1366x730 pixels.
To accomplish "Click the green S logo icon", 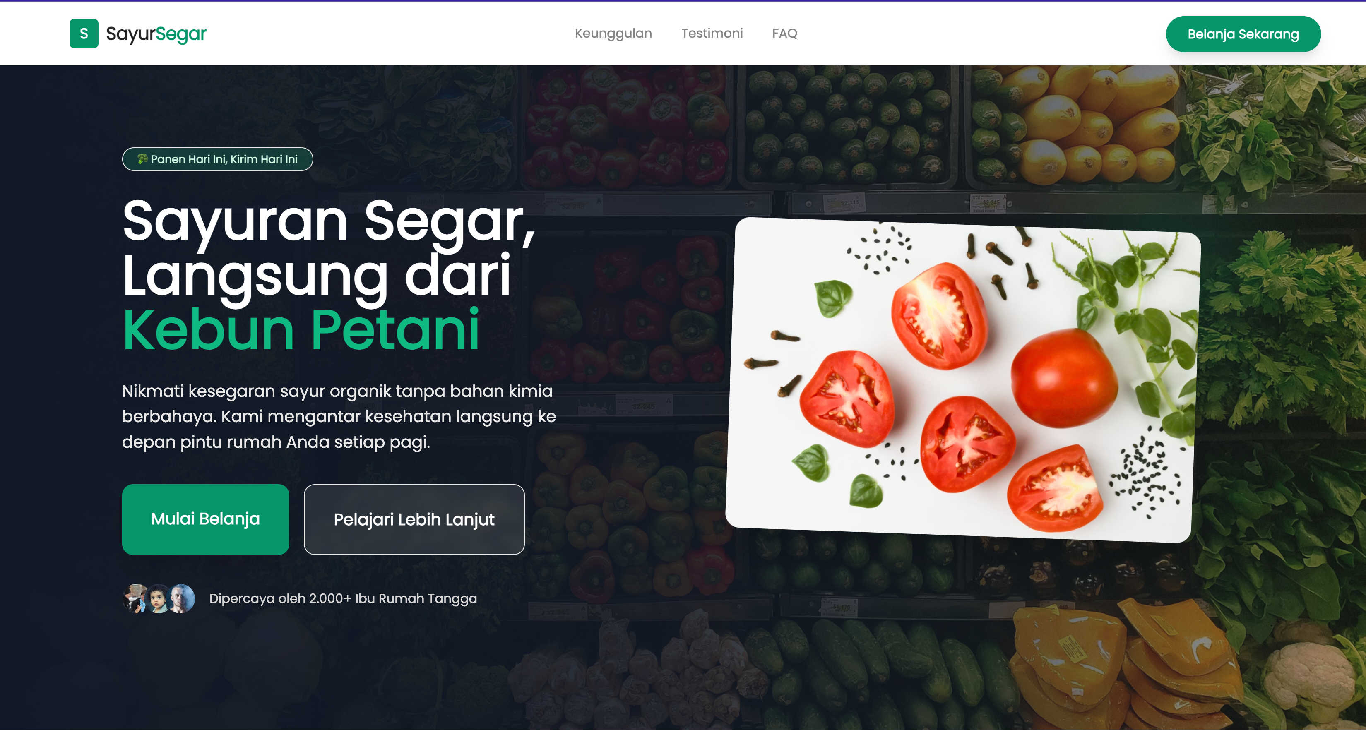I will pos(84,34).
